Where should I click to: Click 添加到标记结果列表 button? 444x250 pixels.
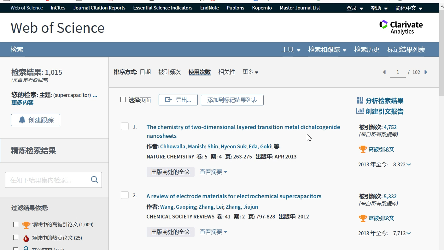pos(232,100)
